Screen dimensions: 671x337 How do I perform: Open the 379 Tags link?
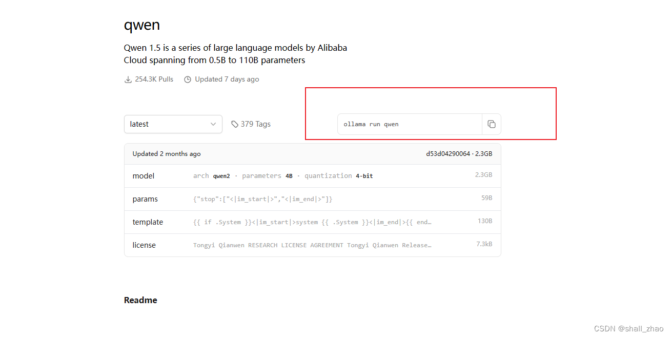[251, 124]
